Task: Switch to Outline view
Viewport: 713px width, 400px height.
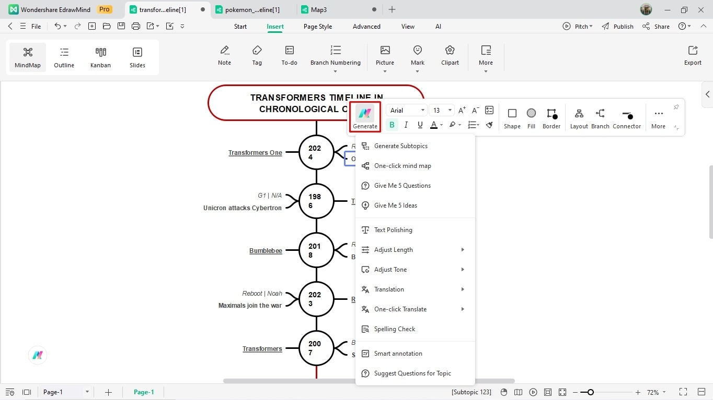Action: (64, 57)
